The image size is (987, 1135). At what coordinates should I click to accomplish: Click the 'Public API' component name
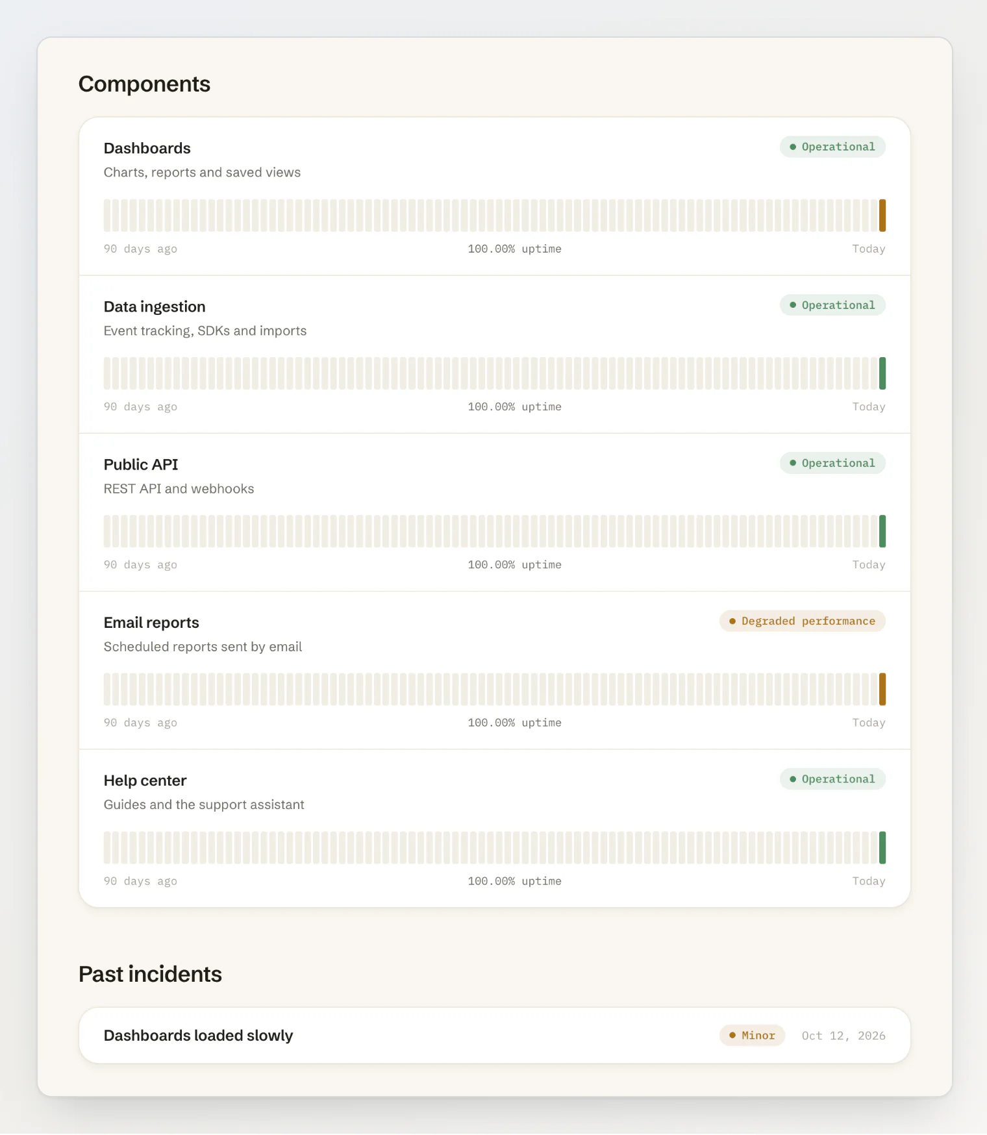[x=141, y=464]
